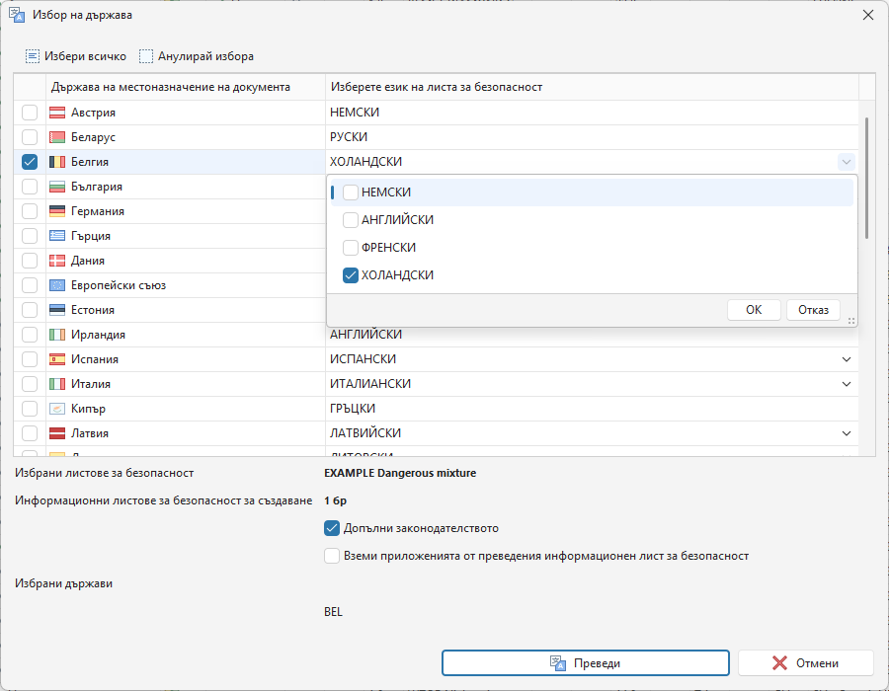Click the Отмени button
Image resolution: width=889 pixels, height=691 pixels.
[805, 662]
